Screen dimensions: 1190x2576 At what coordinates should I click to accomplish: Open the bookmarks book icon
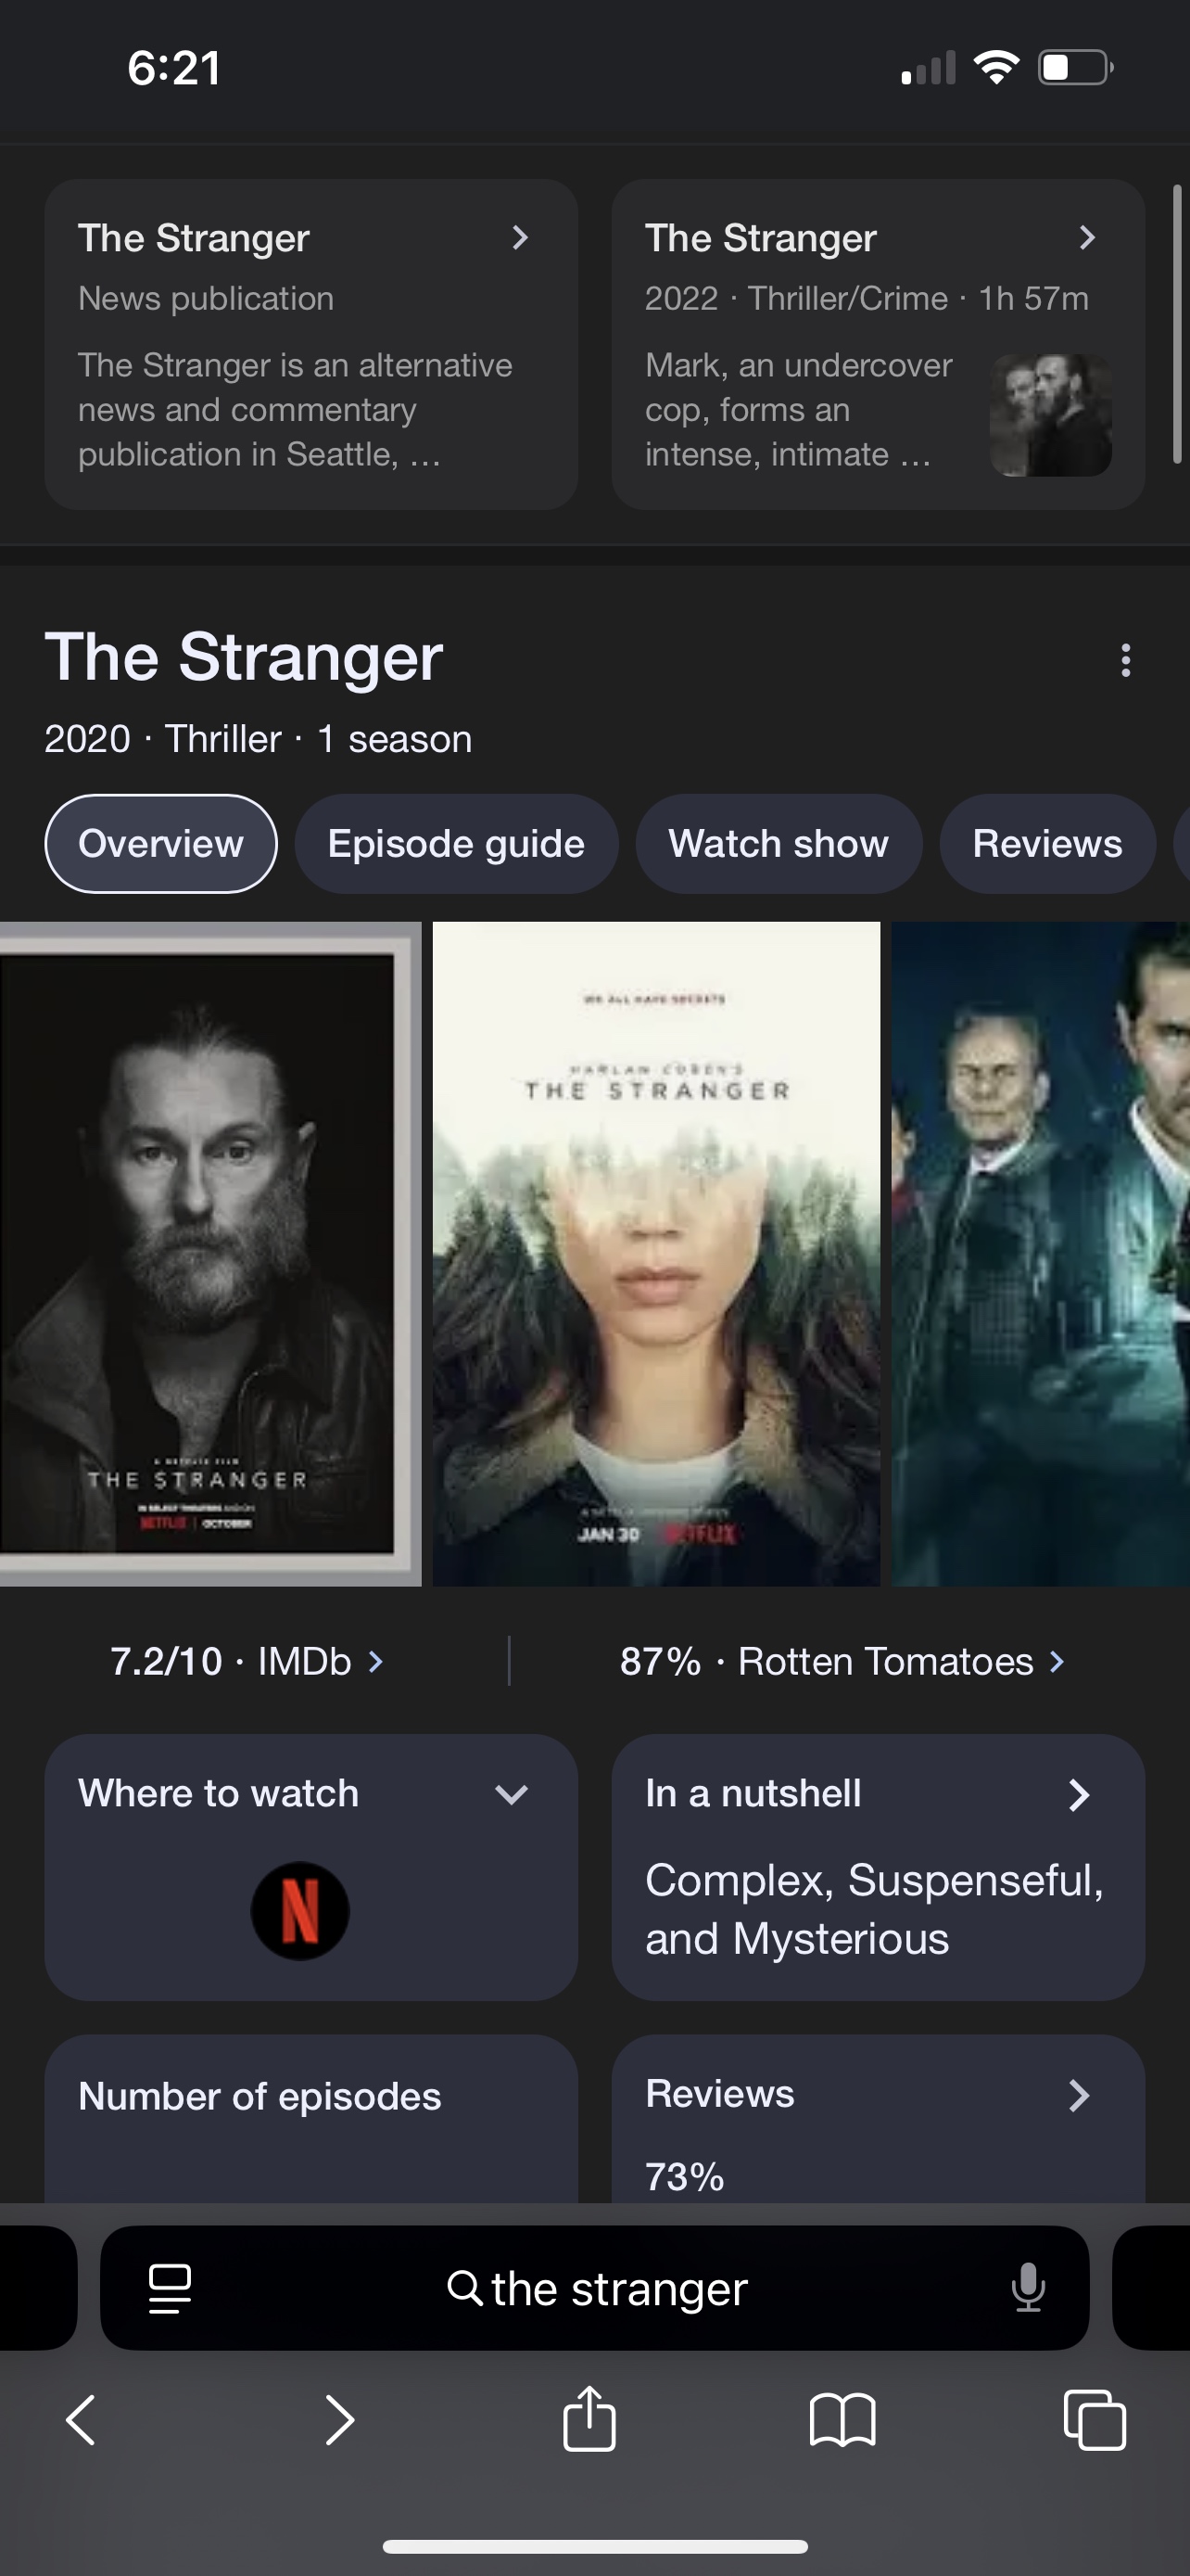coord(842,2421)
